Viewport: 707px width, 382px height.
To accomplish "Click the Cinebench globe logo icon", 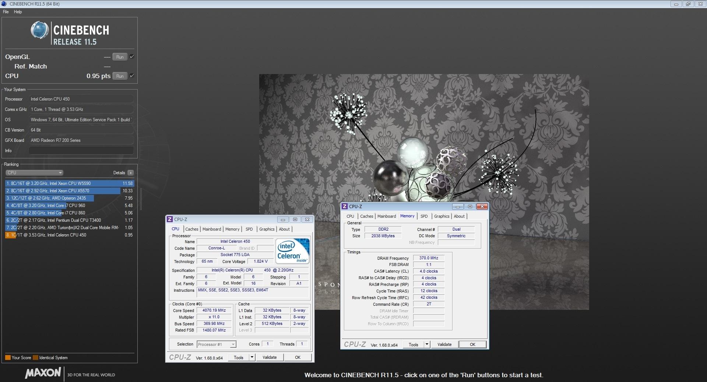I will pos(40,30).
